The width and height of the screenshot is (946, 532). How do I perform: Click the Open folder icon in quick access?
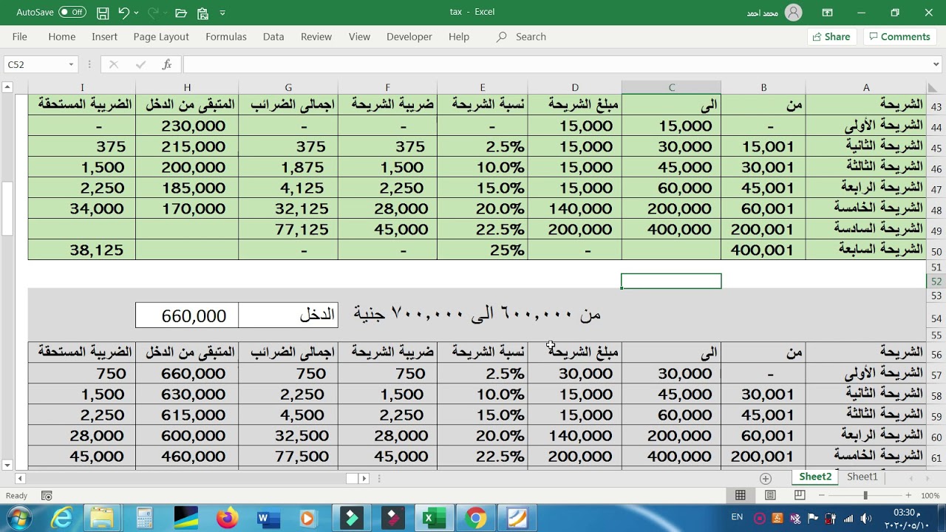(x=181, y=13)
